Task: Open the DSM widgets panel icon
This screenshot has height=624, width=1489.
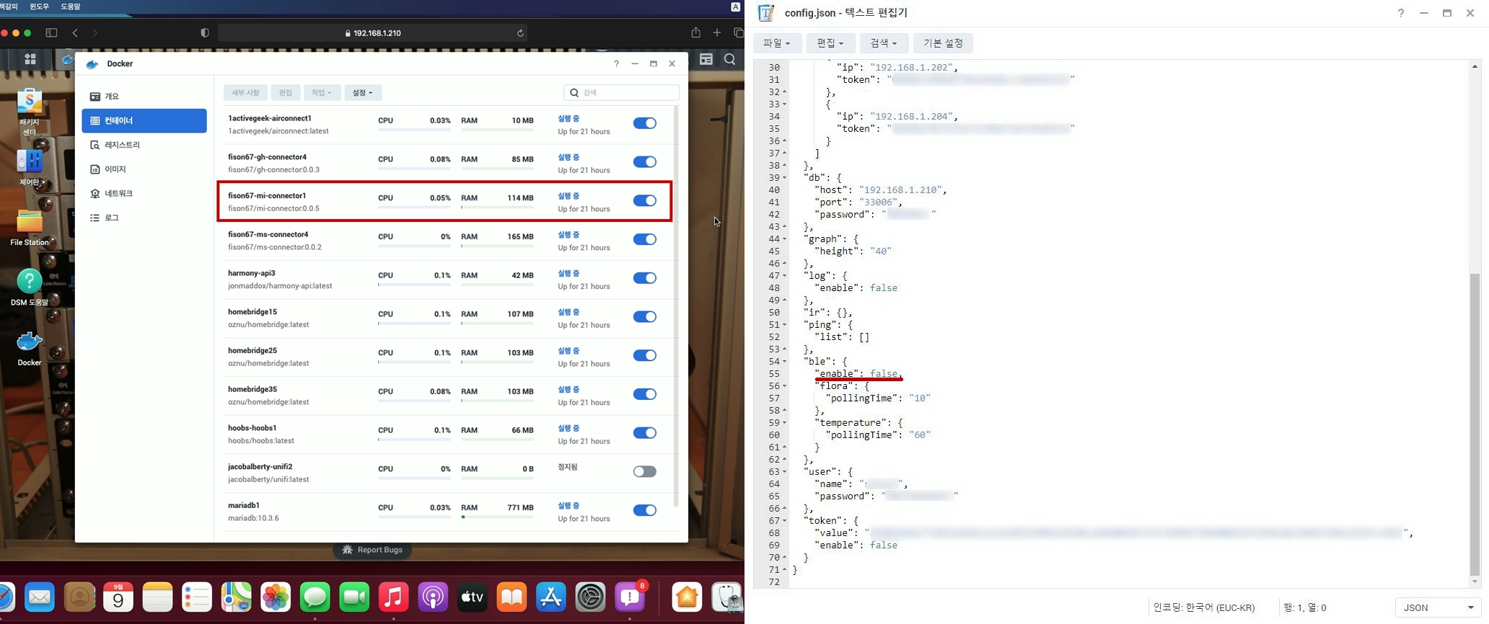Action: 706,60
